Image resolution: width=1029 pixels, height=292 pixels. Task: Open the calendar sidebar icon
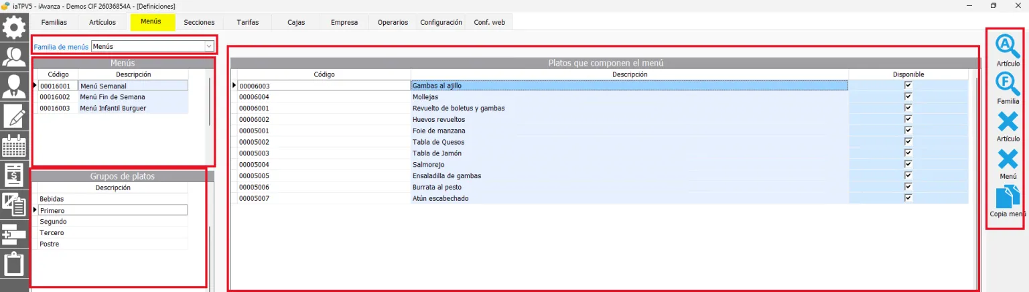pyautogui.click(x=14, y=145)
